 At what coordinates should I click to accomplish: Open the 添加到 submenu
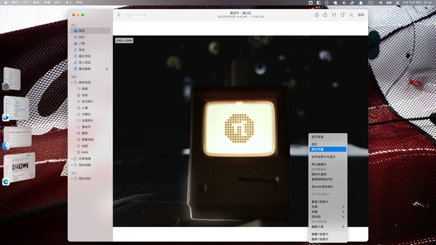pyautogui.click(x=328, y=217)
